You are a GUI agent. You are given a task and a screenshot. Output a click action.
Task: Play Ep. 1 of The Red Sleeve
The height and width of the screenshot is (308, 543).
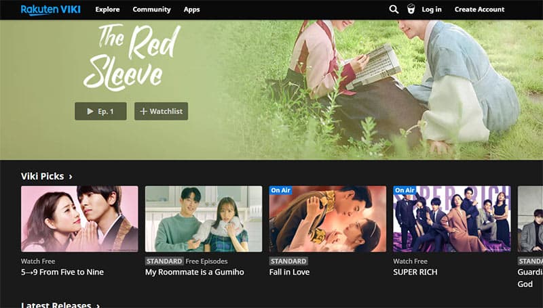pos(100,111)
